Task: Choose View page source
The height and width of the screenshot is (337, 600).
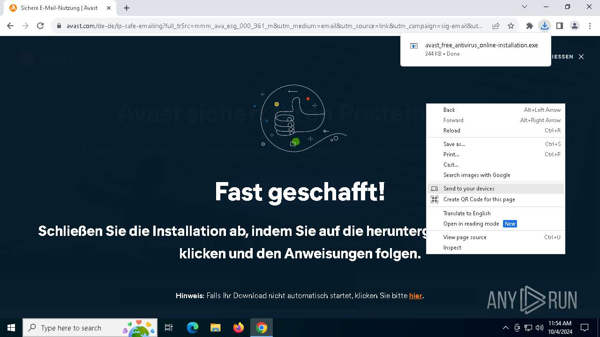Action: pos(496,237)
